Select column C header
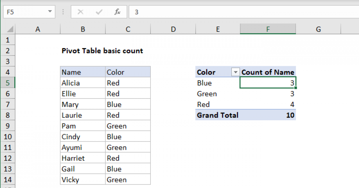 [x=128, y=29]
